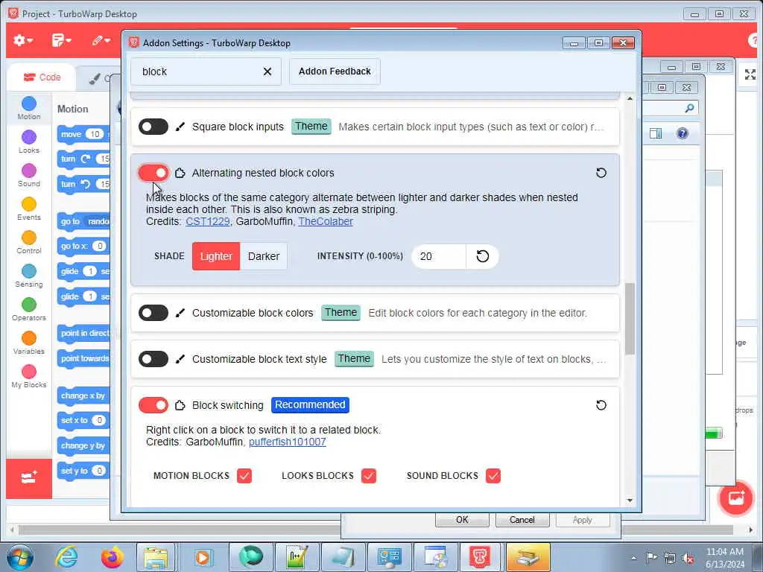Open Notepad++ from taskbar

297,557
